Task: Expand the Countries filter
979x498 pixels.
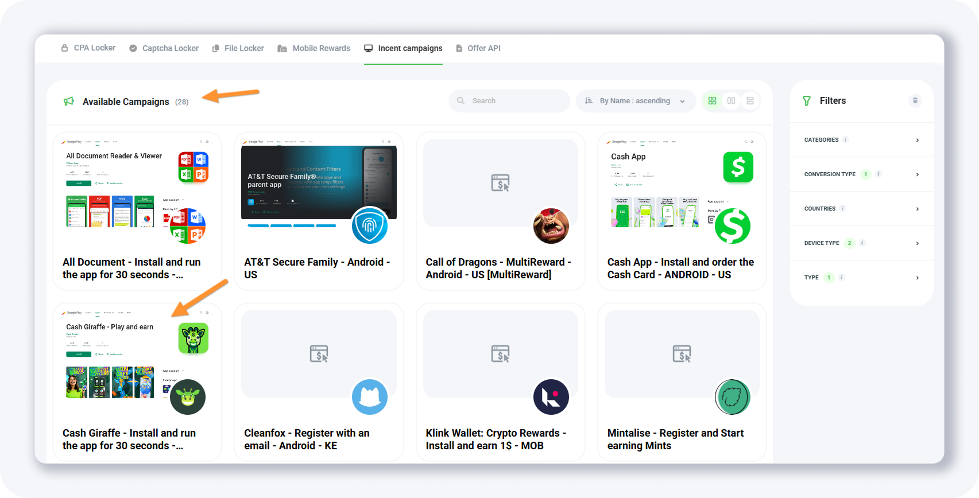Action: [861, 209]
